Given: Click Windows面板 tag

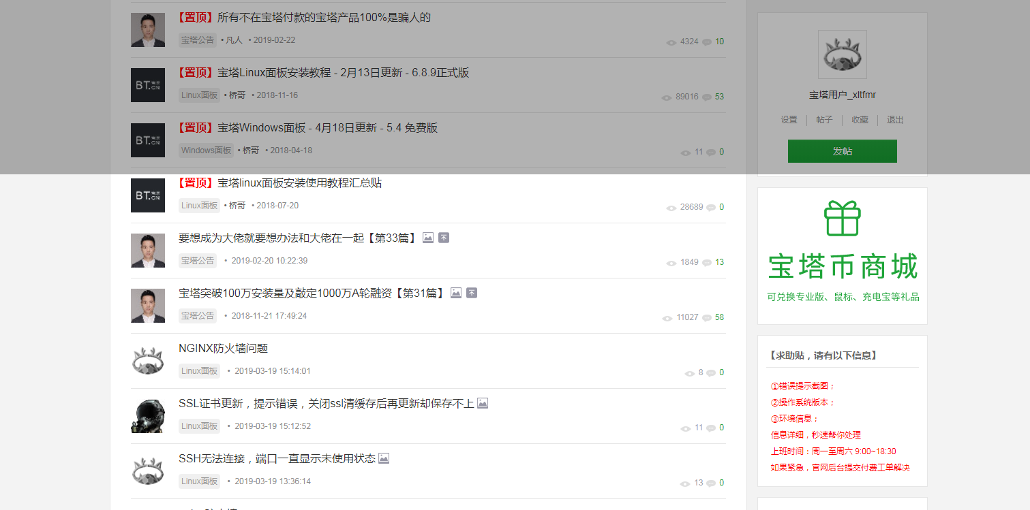Looking at the screenshot, I should (x=207, y=150).
